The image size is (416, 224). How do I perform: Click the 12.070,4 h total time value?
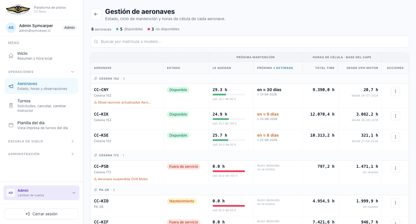pyautogui.click(x=322, y=114)
